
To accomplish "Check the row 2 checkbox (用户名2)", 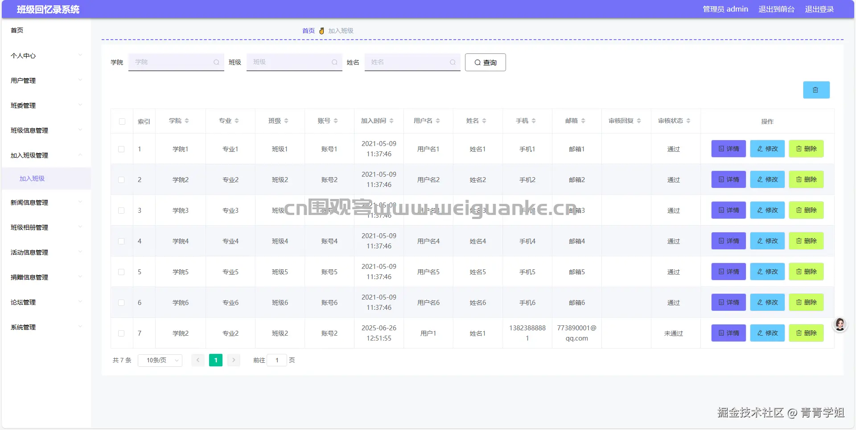I will (121, 180).
